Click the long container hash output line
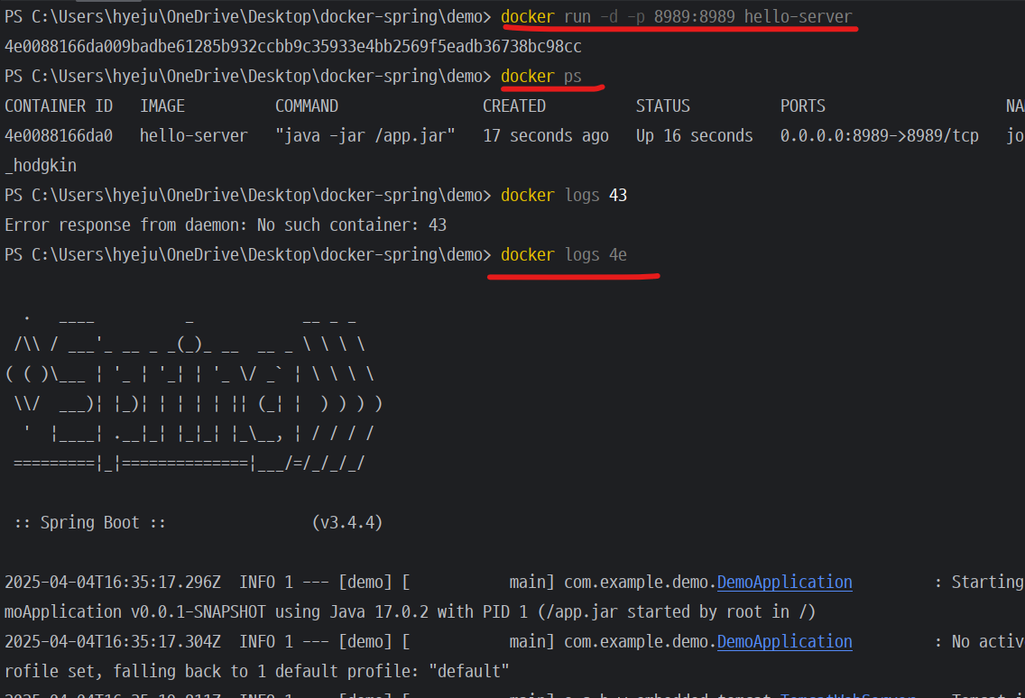The height and width of the screenshot is (698, 1025). [293, 46]
